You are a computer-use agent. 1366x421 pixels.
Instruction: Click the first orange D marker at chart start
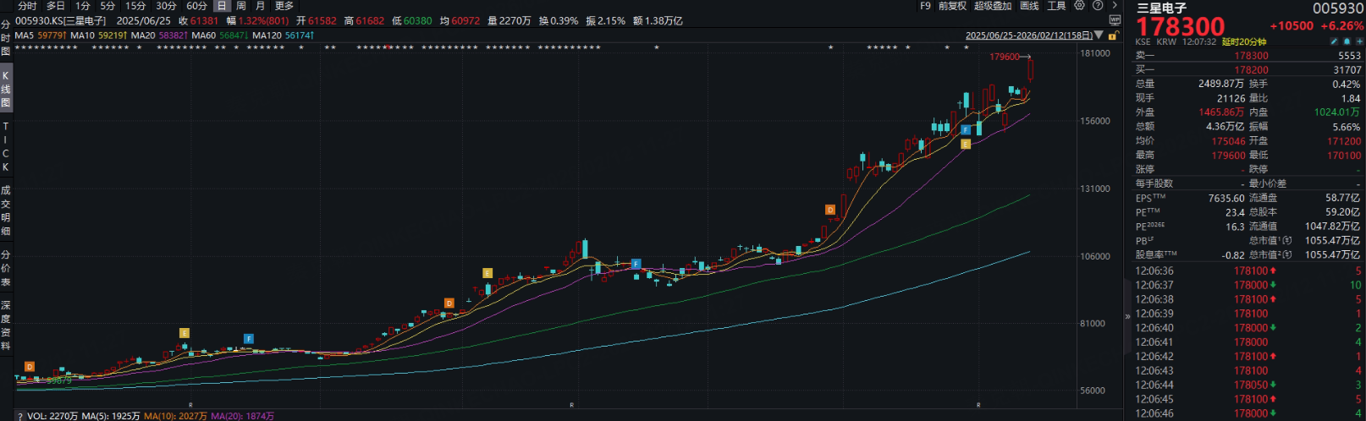(30, 367)
